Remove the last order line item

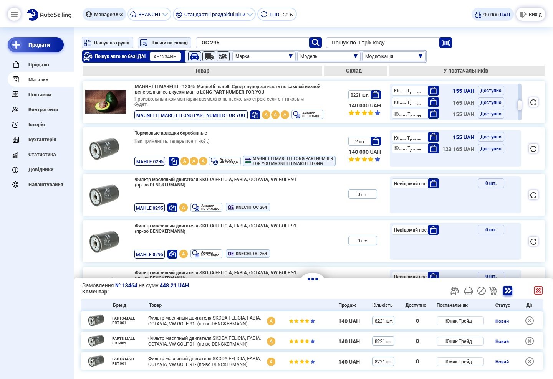[x=530, y=361]
